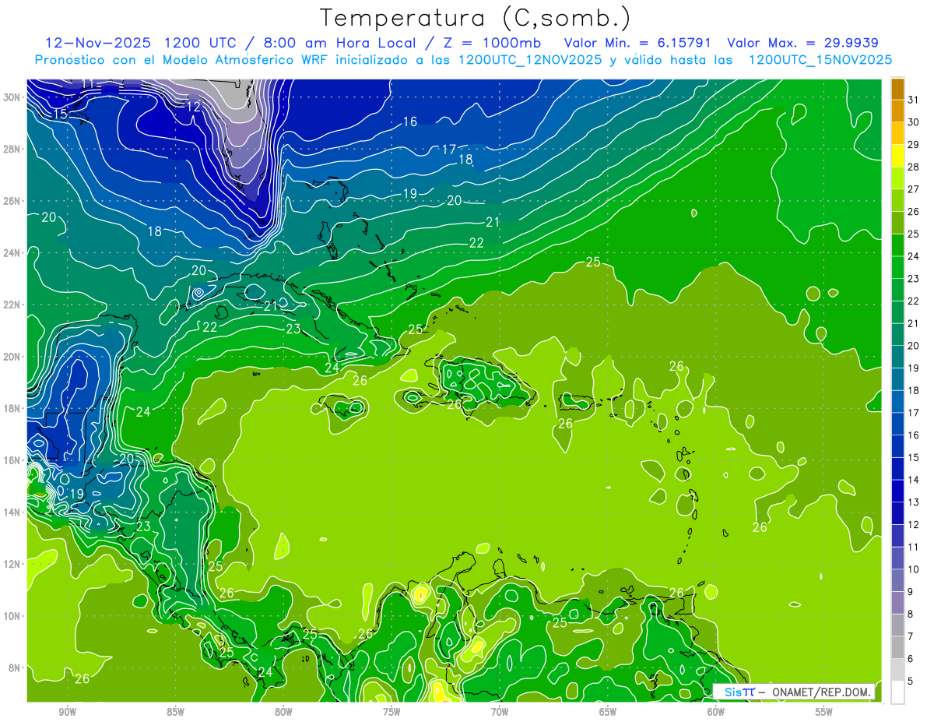Click the "80W" longitude axis label
Image resolution: width=934 pixels, height=722 pixels.
pos(283,711)
